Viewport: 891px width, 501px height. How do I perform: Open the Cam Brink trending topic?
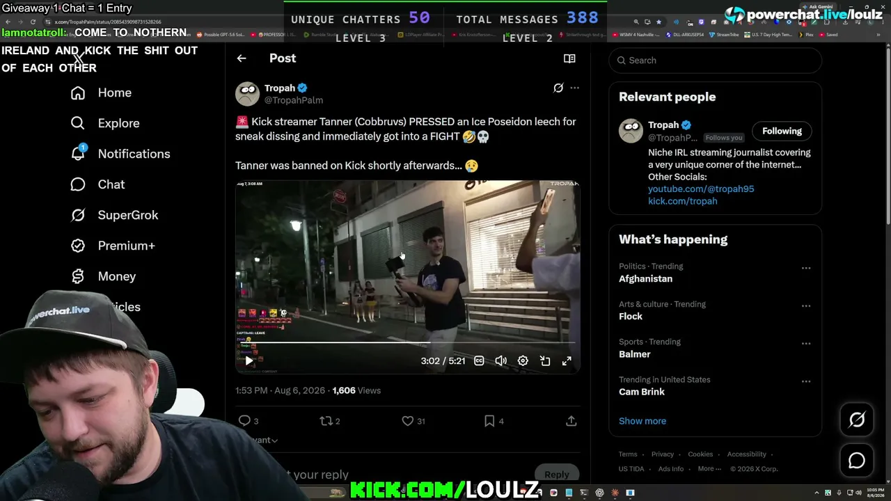coord(642,392)
